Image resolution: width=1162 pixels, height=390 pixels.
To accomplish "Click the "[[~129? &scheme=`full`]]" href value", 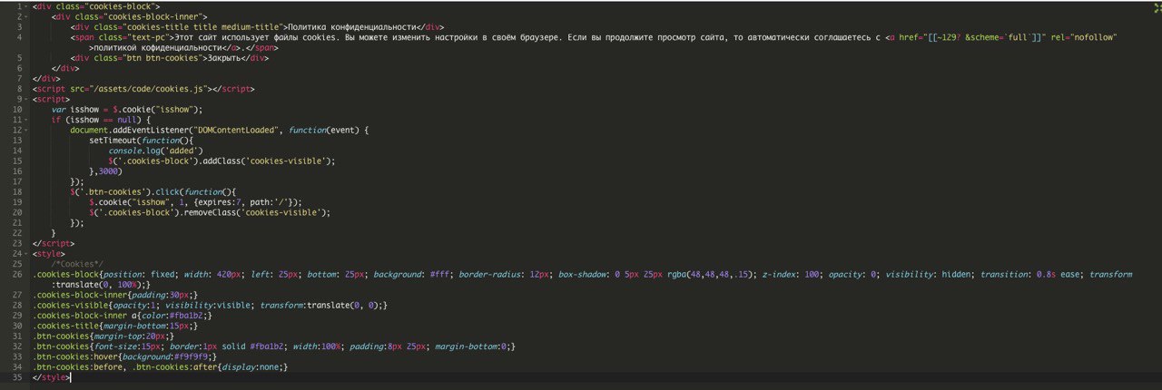I will [x=984, y=38].
